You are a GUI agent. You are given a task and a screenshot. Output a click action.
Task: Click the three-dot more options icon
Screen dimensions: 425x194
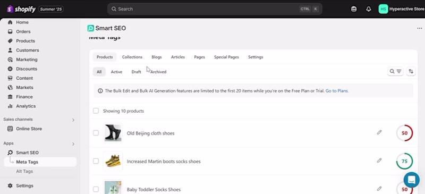pyautogui.click(x=419, y=28)
